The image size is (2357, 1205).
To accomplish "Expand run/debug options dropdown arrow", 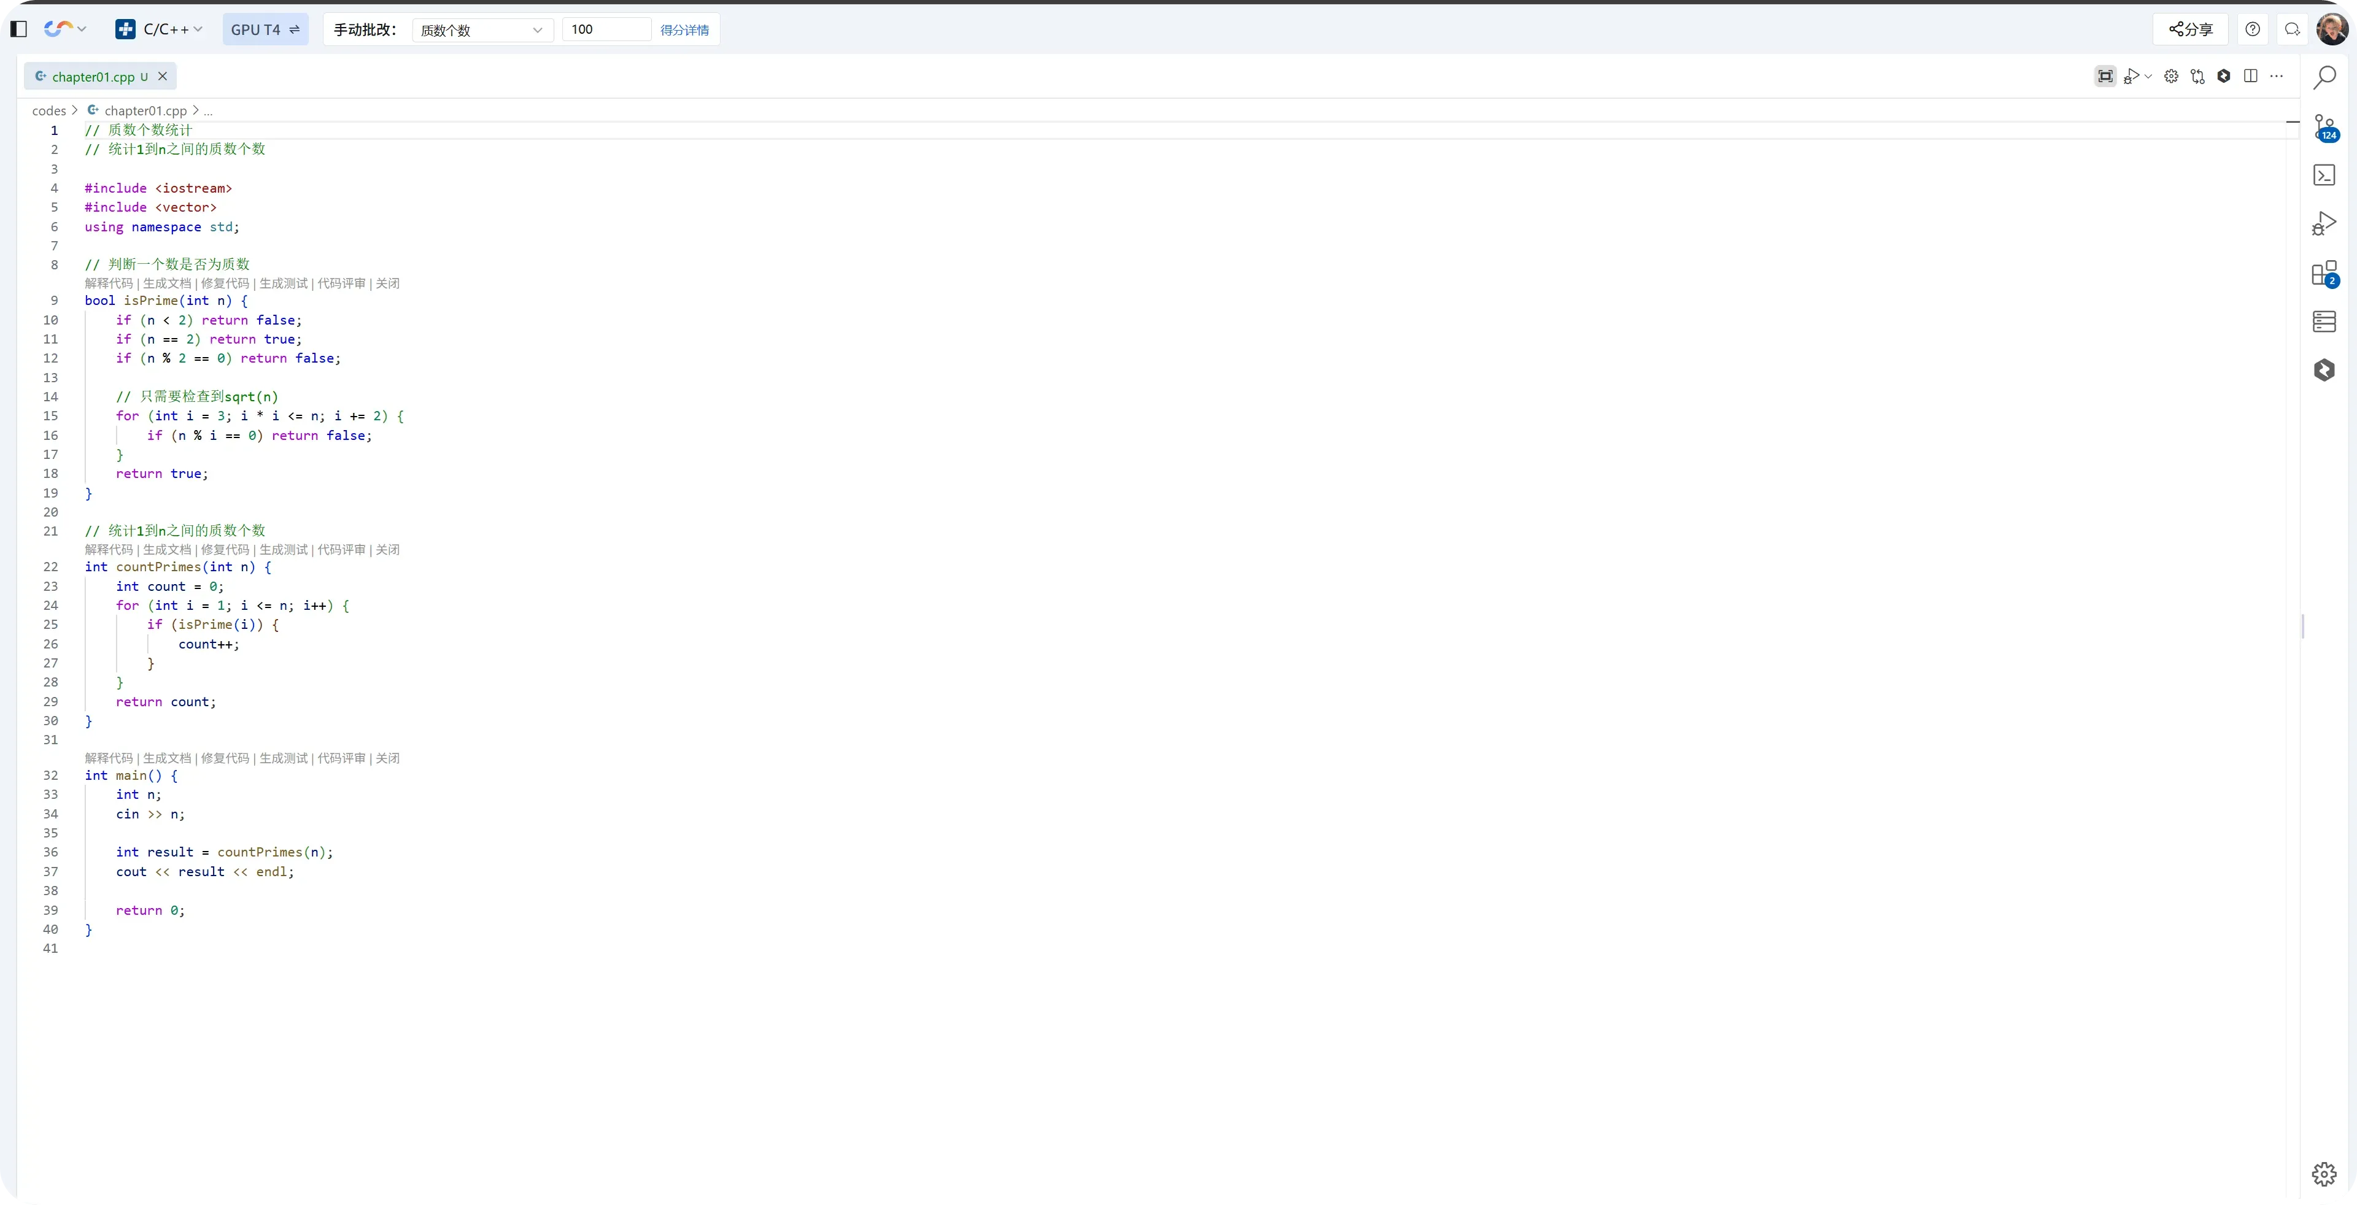I will pyautogui.click(x=2148, y=77).
